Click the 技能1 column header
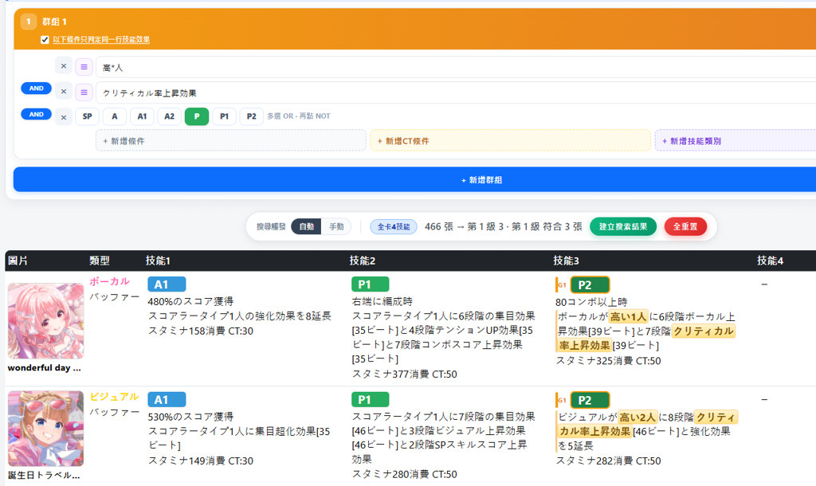Viewport: 816px width, 486px height. pyautogui.click(x=159, y=261)
